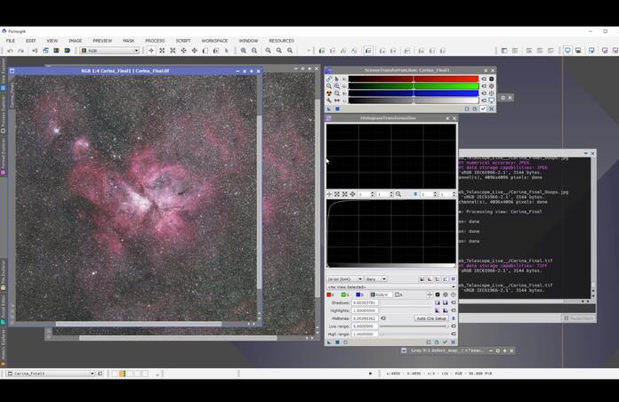Open the RESOURCES menu

pyautogui.click(x=281, y=41)
